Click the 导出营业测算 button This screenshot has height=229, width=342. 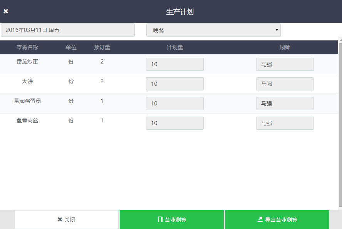[277, 220]
